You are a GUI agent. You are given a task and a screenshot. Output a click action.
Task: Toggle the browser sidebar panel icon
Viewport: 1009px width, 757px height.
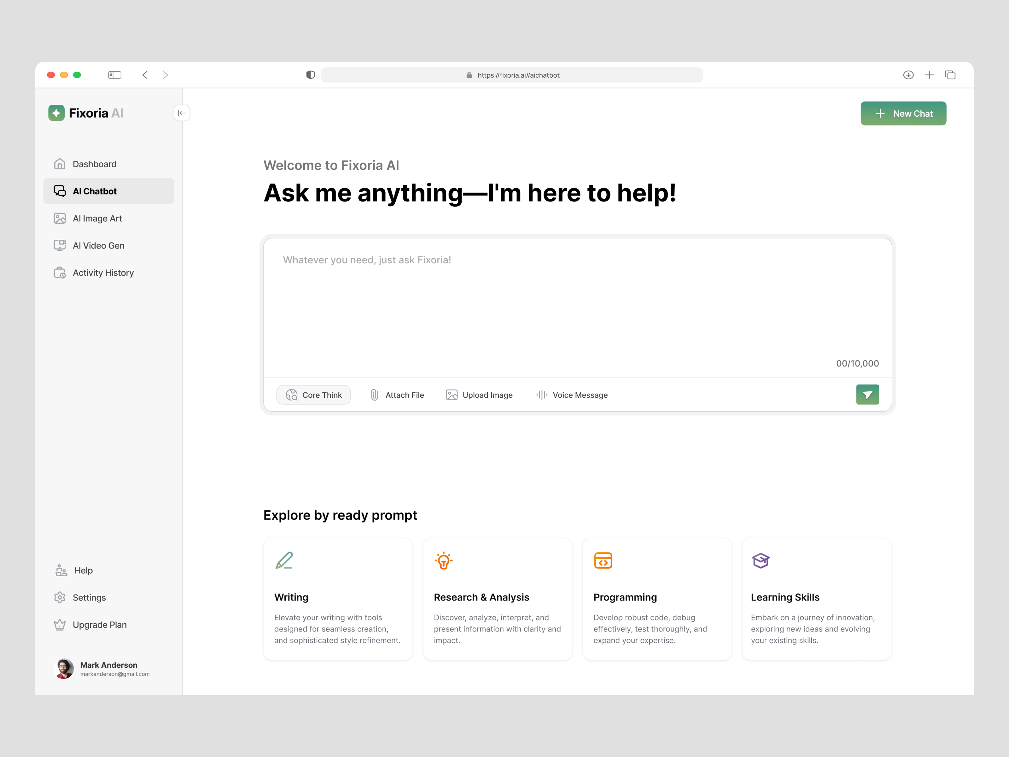pyautogui.click(x=114, y=75)
